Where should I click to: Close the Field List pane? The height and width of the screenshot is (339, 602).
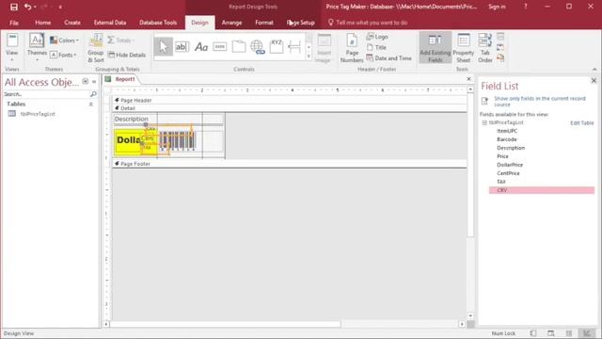(x=594, y=80)
